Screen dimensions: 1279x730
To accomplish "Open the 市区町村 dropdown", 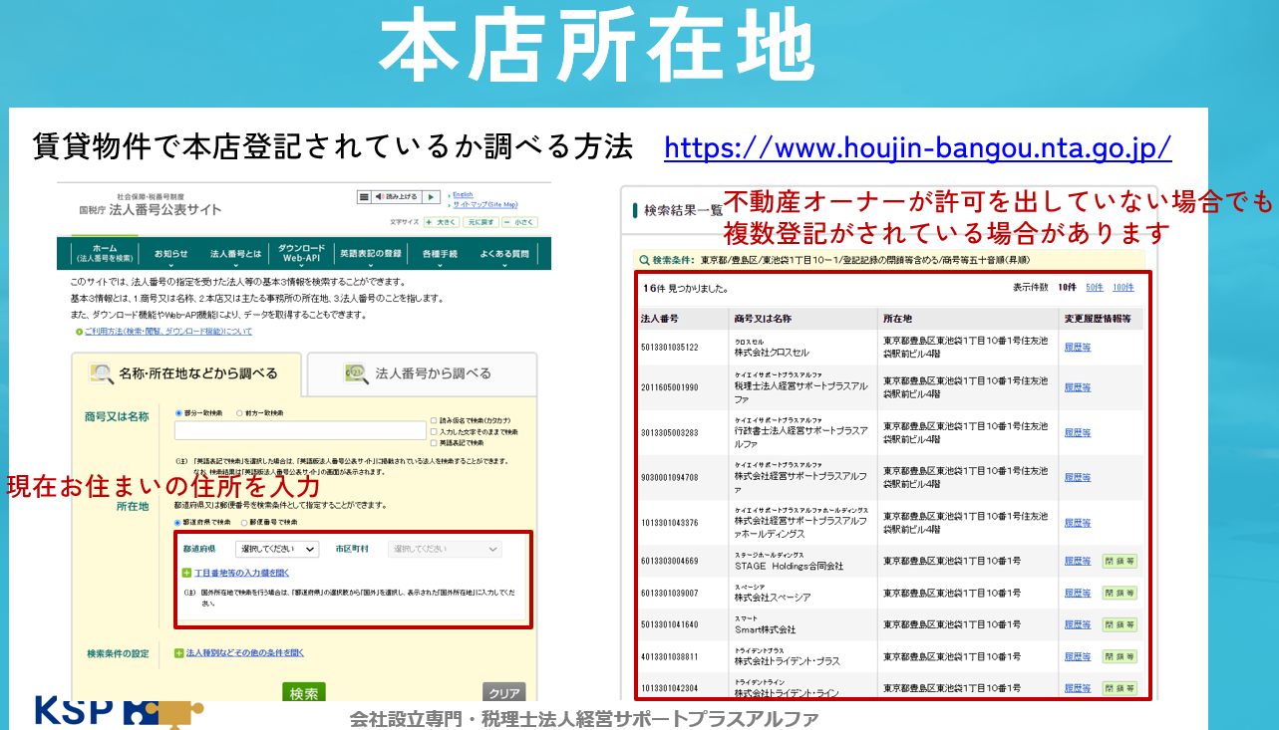I will [x=446, y=549].
